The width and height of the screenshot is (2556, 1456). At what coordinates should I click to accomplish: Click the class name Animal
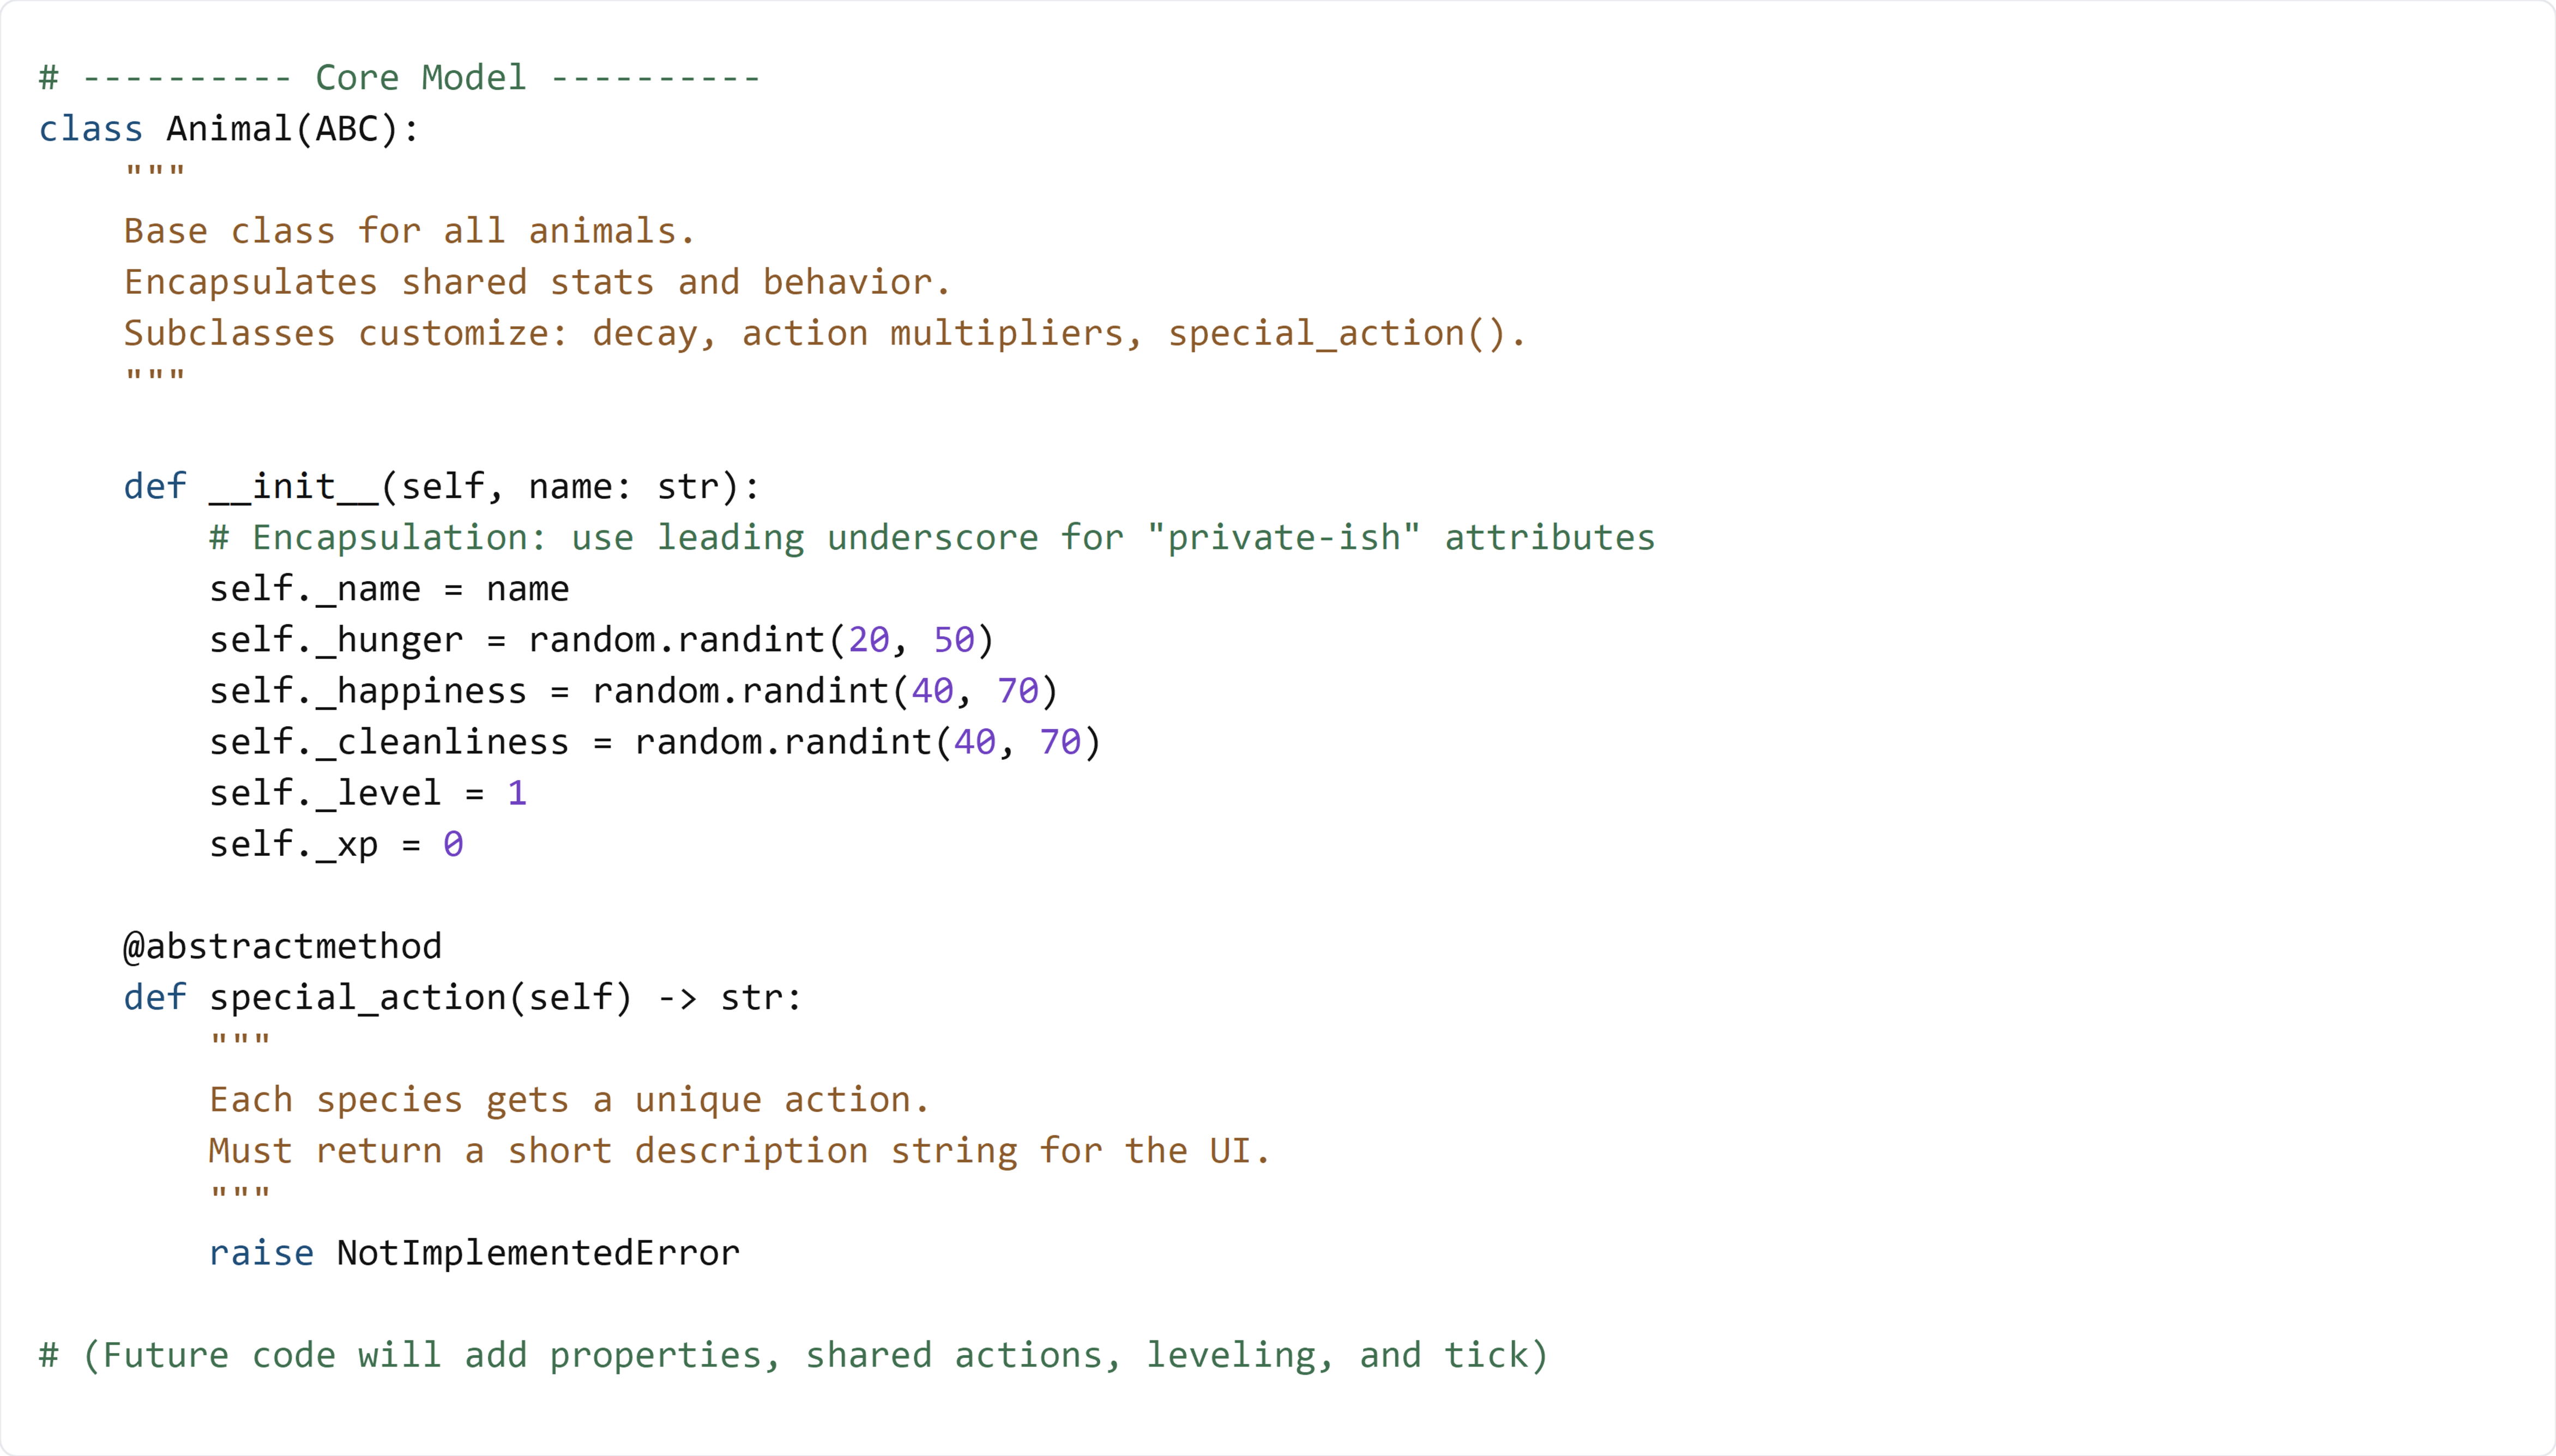[229, 129]
